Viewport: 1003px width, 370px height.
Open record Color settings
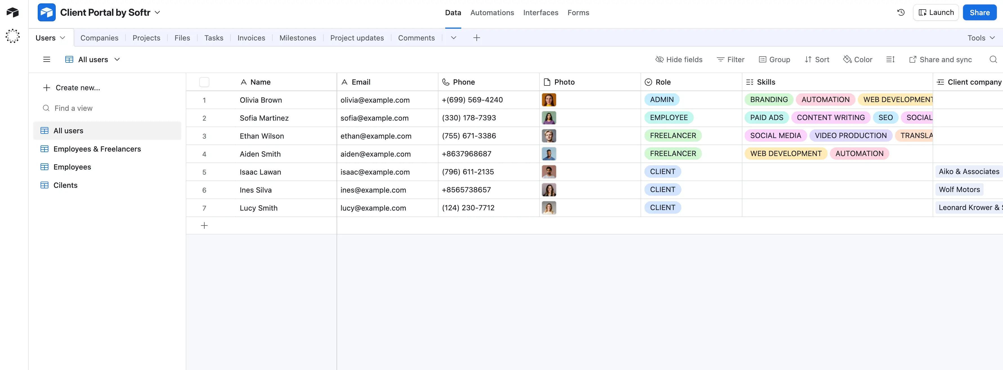[x=858, y=59]
